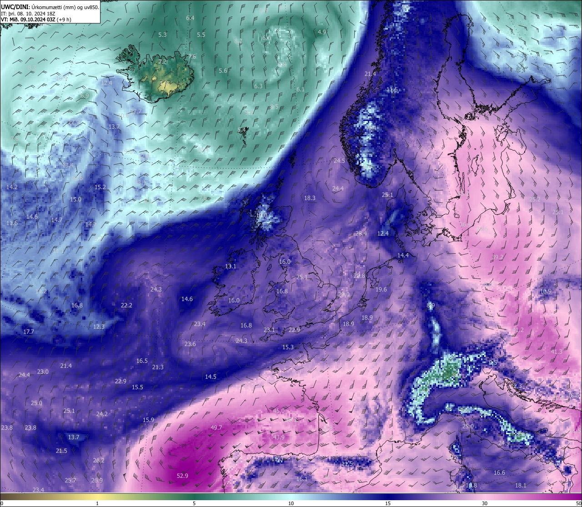Image resolution: width=582 pixels, height=507 pixels.
Task: Click the 7.2 value over Iceland
Action: (162, 61)
